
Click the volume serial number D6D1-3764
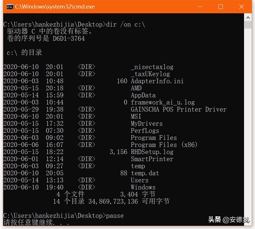pos(69,39)
